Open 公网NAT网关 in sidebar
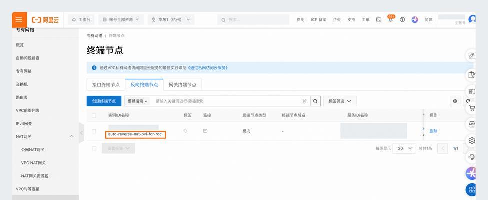 pos(33,149)
